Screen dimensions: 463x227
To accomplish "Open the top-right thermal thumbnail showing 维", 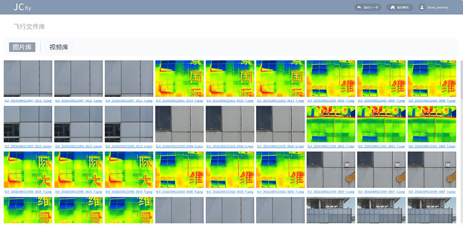I will click(x=431, y=78).
